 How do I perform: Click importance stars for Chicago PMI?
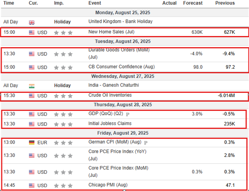tap(63, 186)
